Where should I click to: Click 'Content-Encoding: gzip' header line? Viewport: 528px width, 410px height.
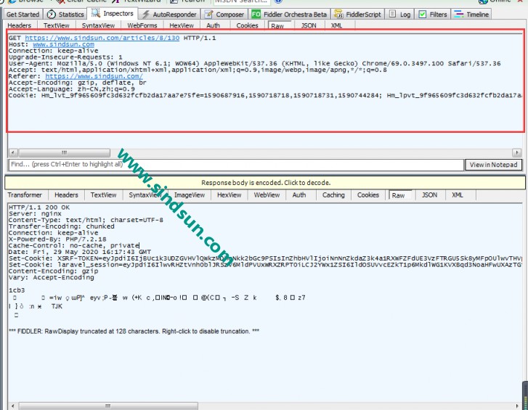(x=53, y=271)
